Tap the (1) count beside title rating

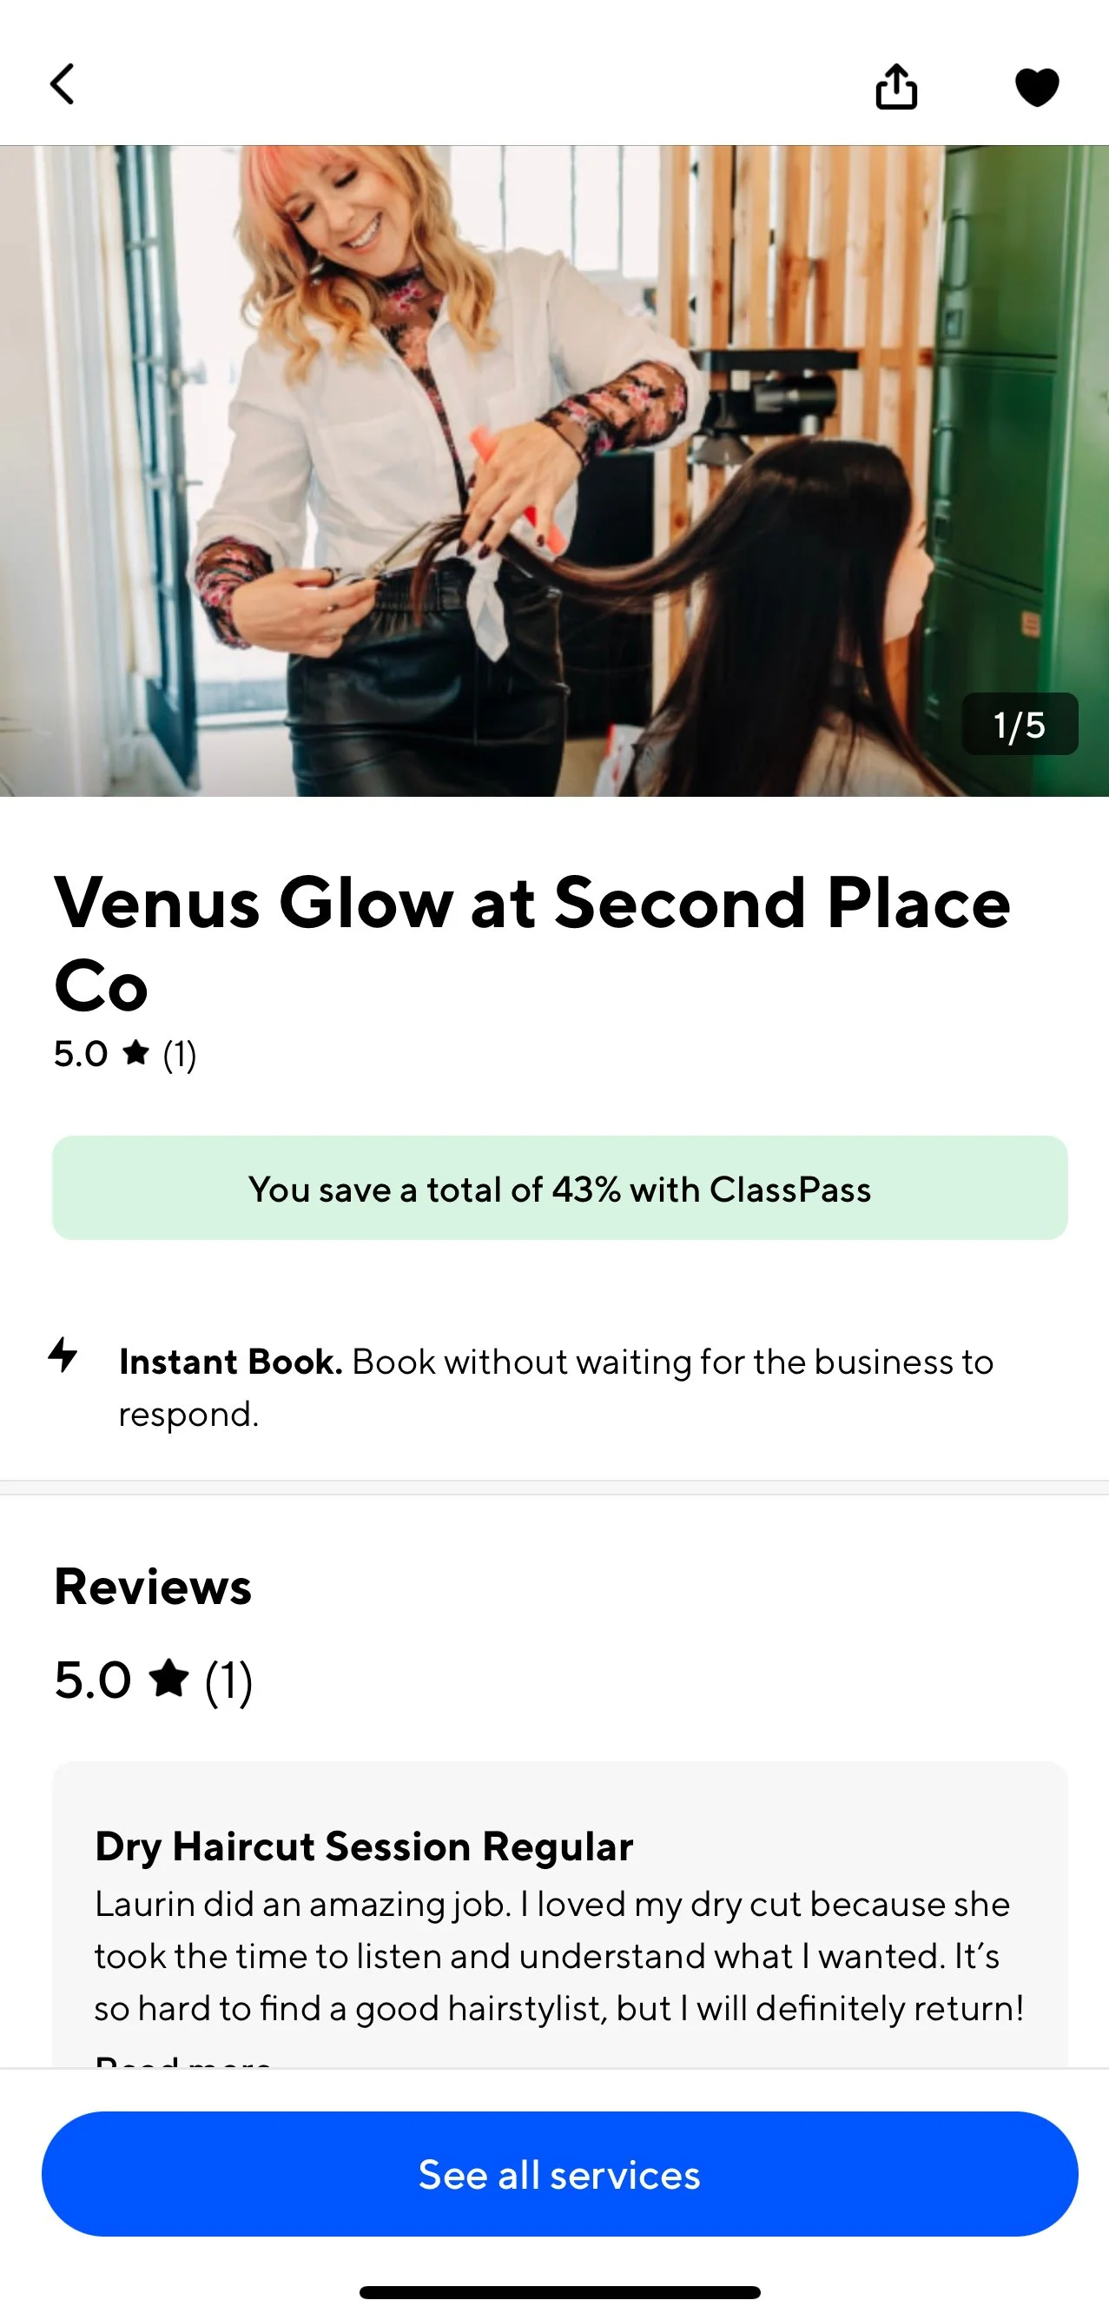click(180, 1054)
